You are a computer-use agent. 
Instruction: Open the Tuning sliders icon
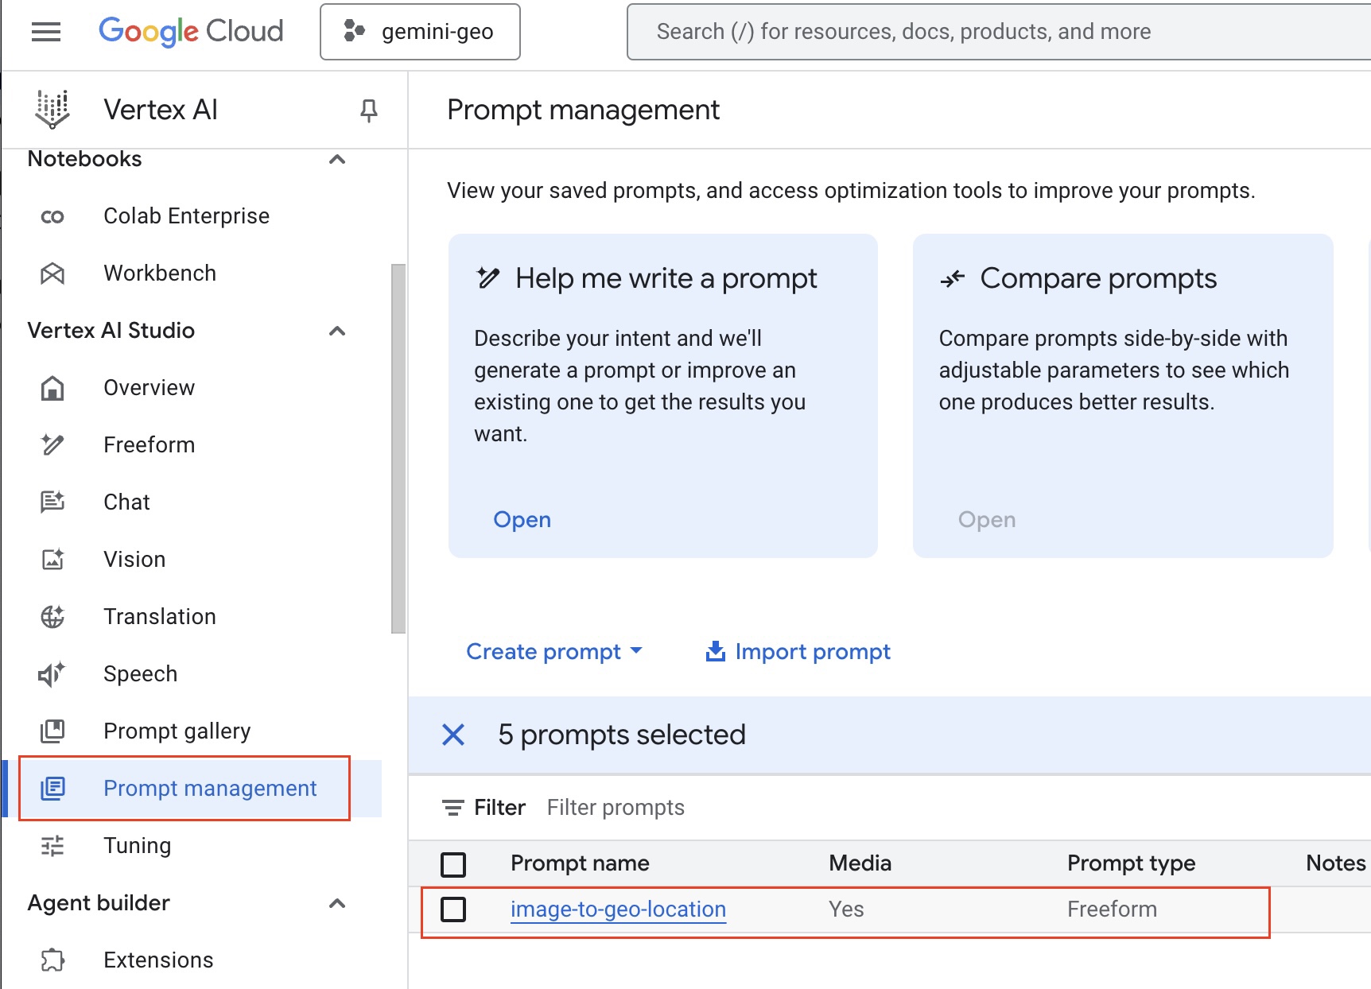[52, 846]
